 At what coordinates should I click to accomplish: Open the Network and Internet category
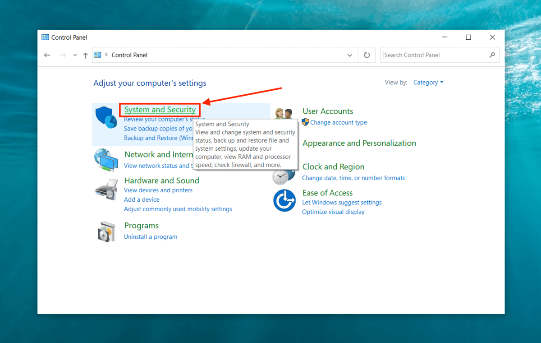(159, 154)
